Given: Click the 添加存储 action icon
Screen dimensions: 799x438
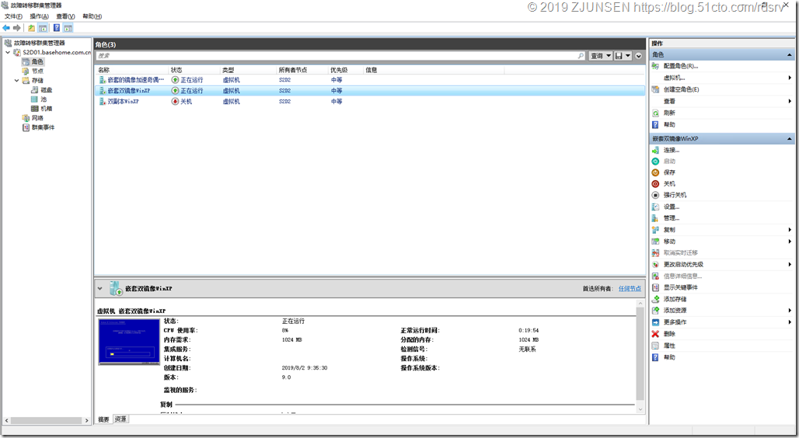Looking at the screenshot, I should pos(656,299).
